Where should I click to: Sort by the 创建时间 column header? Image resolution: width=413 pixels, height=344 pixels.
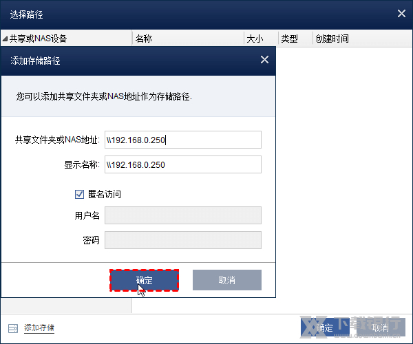332,39
